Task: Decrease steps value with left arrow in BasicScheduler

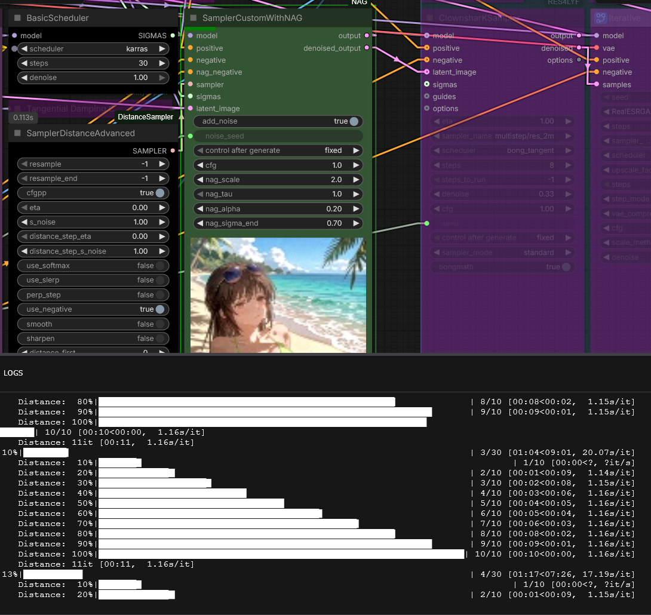Action: pyautogui.click(x=24, y=63)
